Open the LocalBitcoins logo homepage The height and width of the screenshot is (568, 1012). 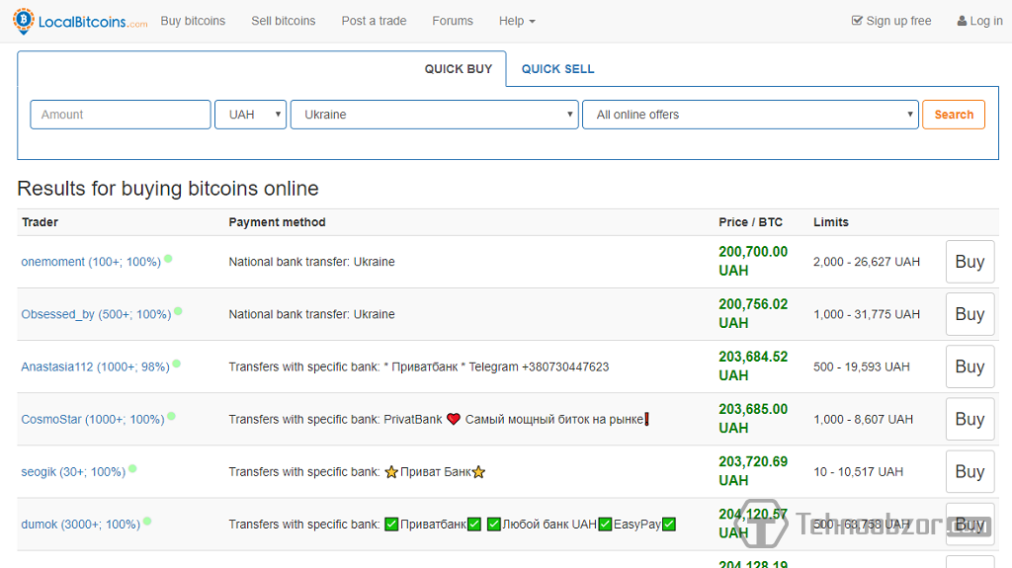point(80,22)
